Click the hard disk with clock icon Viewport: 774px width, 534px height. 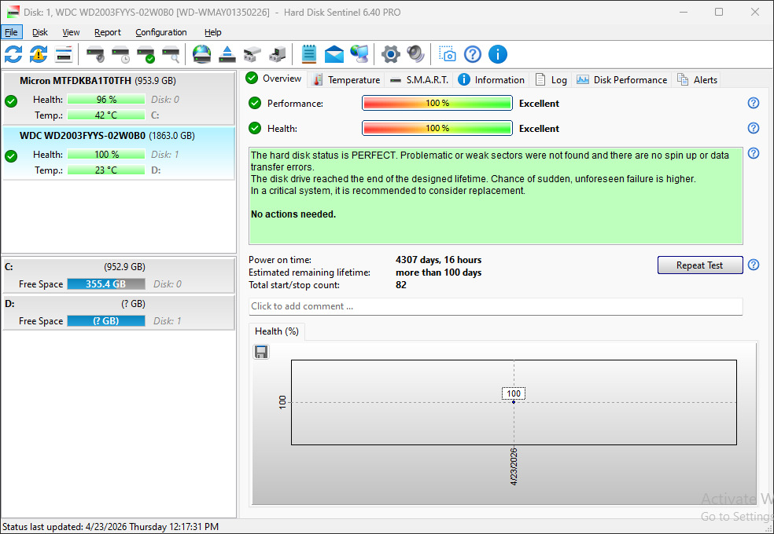[120, 54]
